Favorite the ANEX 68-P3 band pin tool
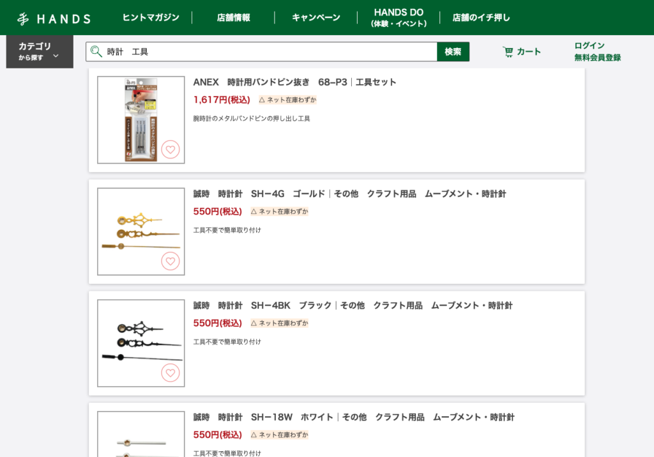The width and height of the screenshot is (654, 457). click(170, 149)
